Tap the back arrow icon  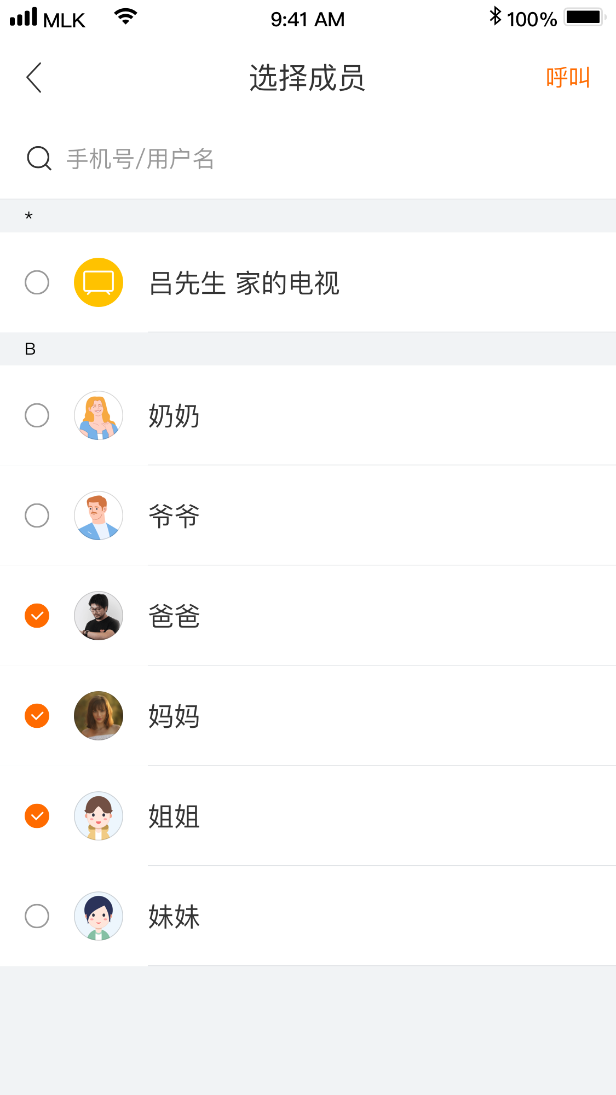(34, 77)
